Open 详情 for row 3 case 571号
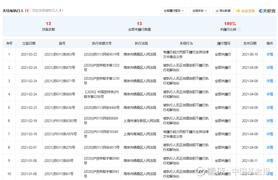 point(270,81)
